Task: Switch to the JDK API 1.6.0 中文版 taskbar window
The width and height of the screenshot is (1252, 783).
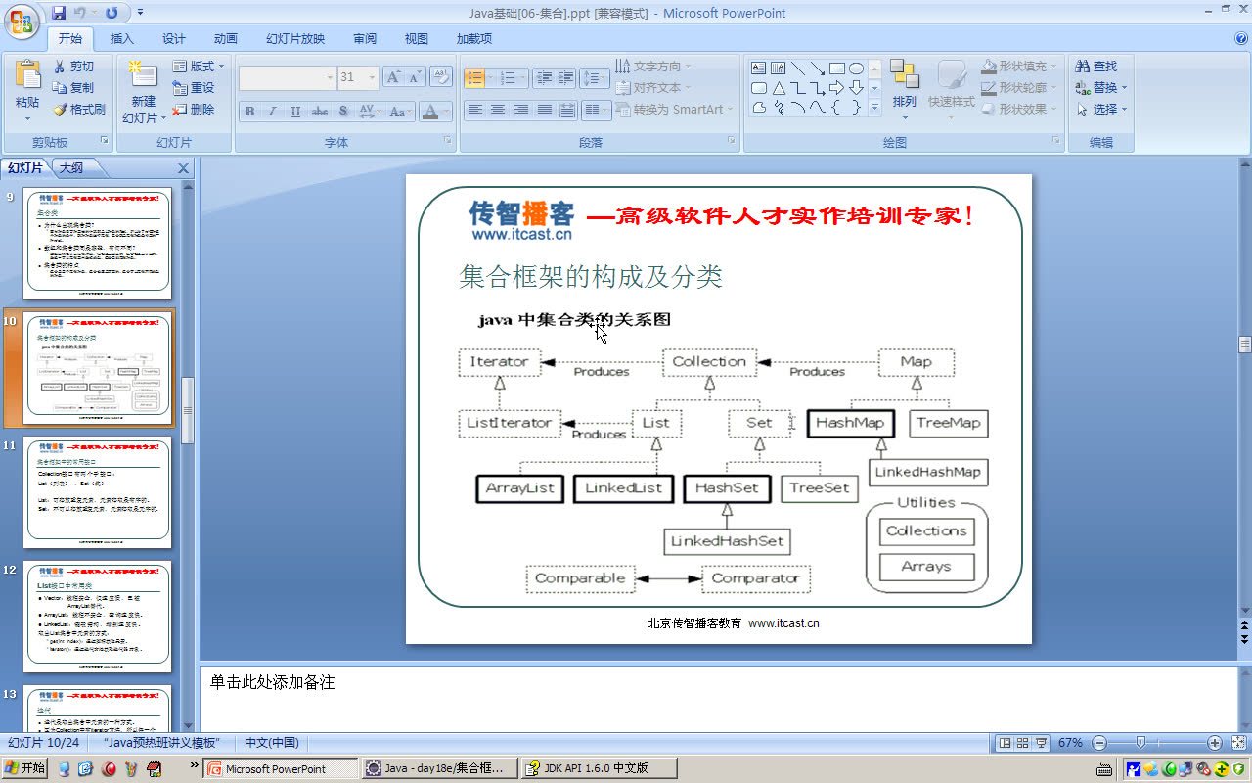Action: coord(599,768)
